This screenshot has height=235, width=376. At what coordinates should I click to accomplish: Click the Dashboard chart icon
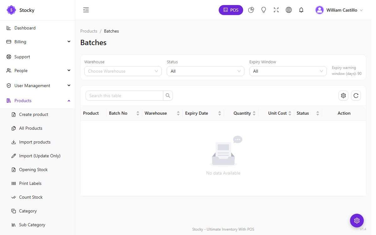coord(9,28)
